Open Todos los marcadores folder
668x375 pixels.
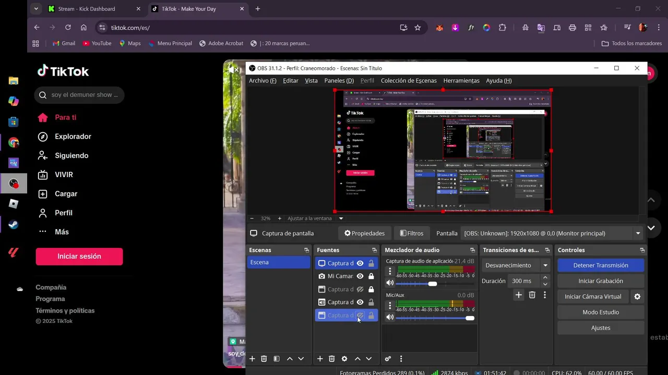[631, 43]
